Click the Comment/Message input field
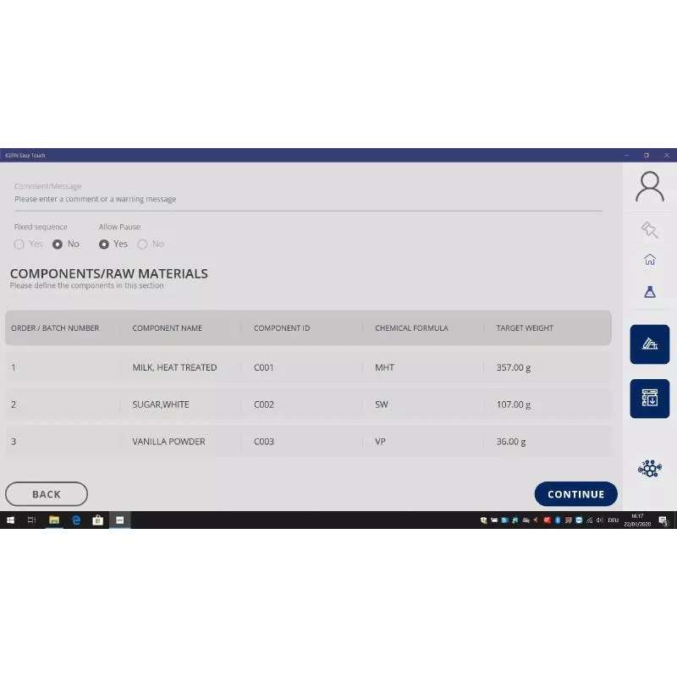 (307, 200)
